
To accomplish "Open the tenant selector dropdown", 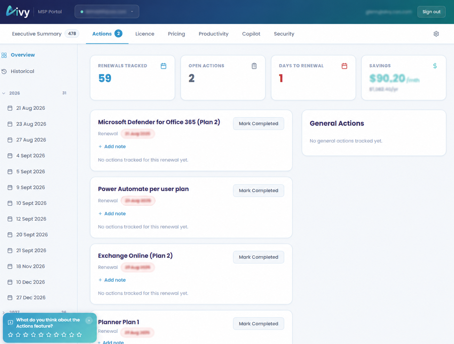I will pyautogui.click(x=107, y=11).
